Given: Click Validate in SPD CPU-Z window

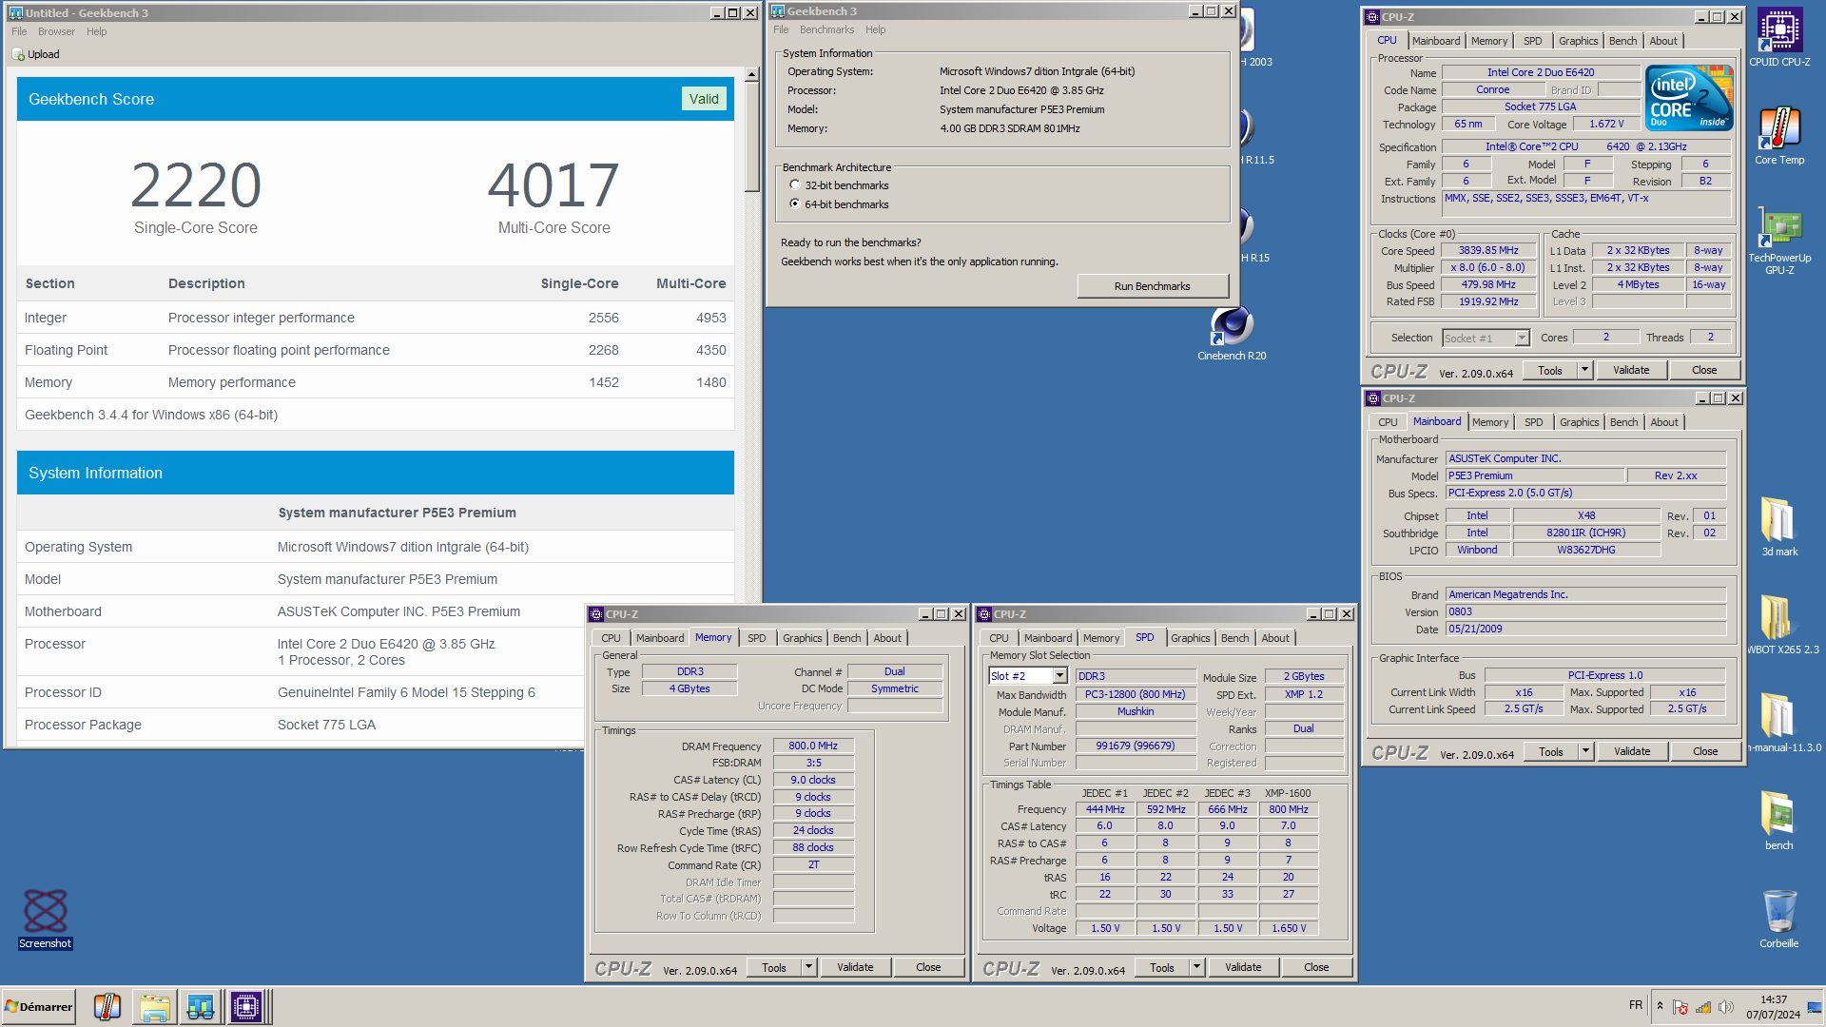Looking at the screenshot, I should pos(1243,967).
